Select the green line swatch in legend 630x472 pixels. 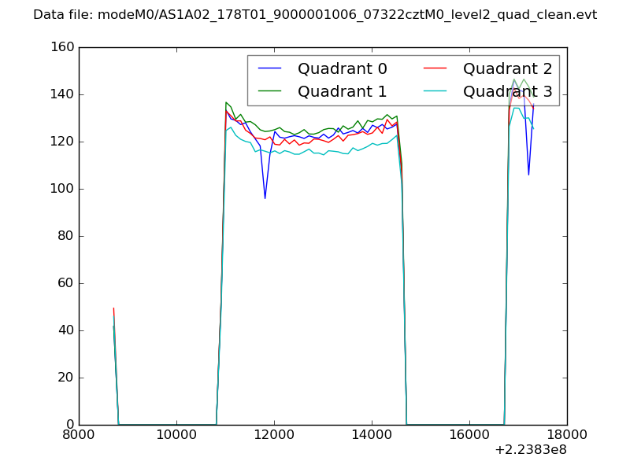(x=269, y=92)
